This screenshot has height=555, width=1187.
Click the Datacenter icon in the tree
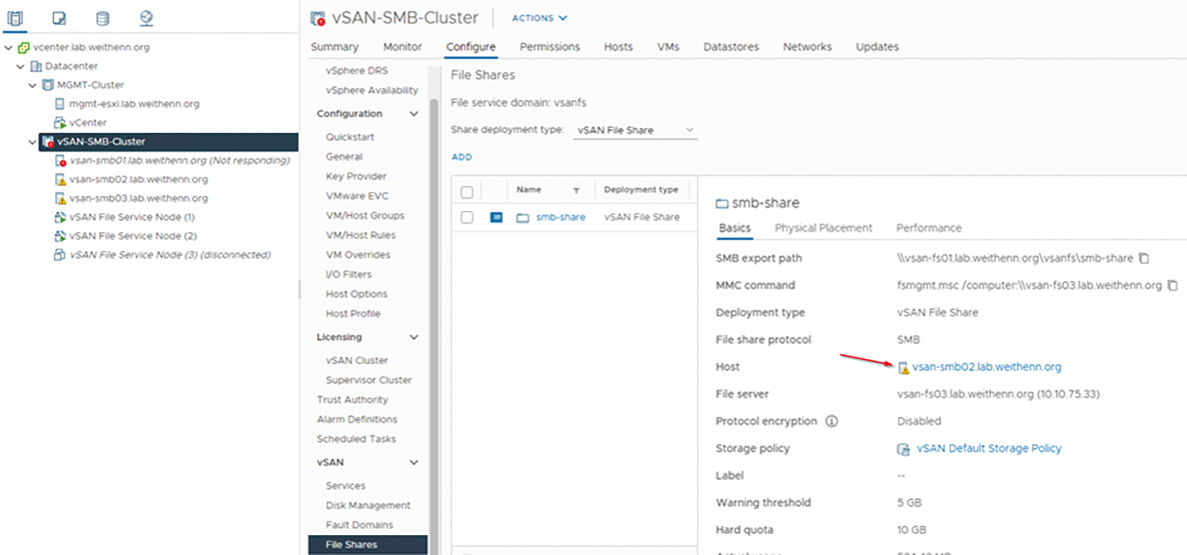tap(36, 66)
